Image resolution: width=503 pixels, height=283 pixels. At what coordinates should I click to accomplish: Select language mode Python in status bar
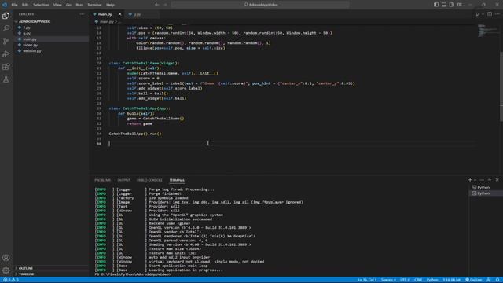[432, 280]
